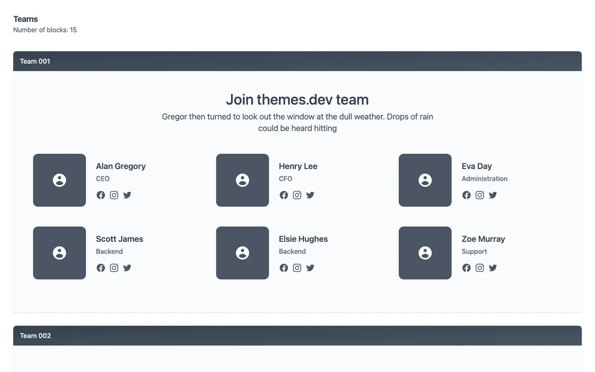Click the 'Teams' page title

click(x=26, y=19)
